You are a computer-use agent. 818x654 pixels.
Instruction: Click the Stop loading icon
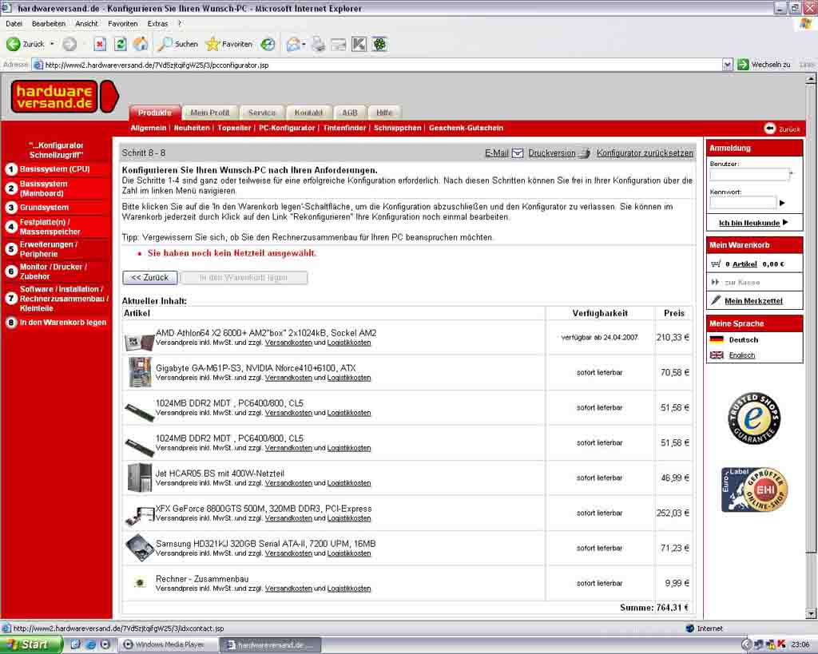click(x=100, y=45)
